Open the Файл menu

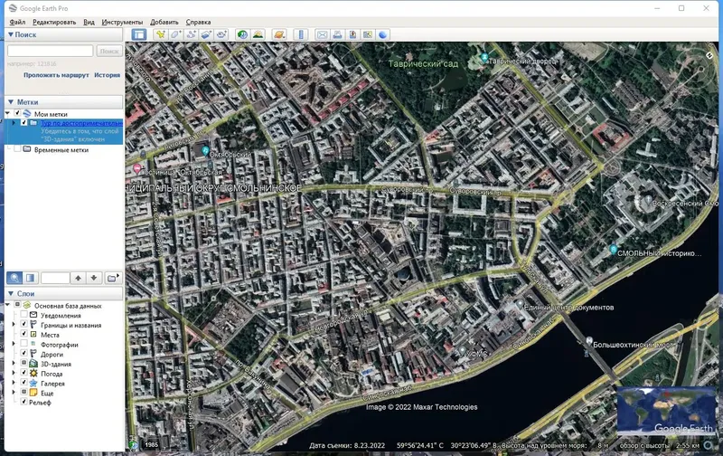17,21
